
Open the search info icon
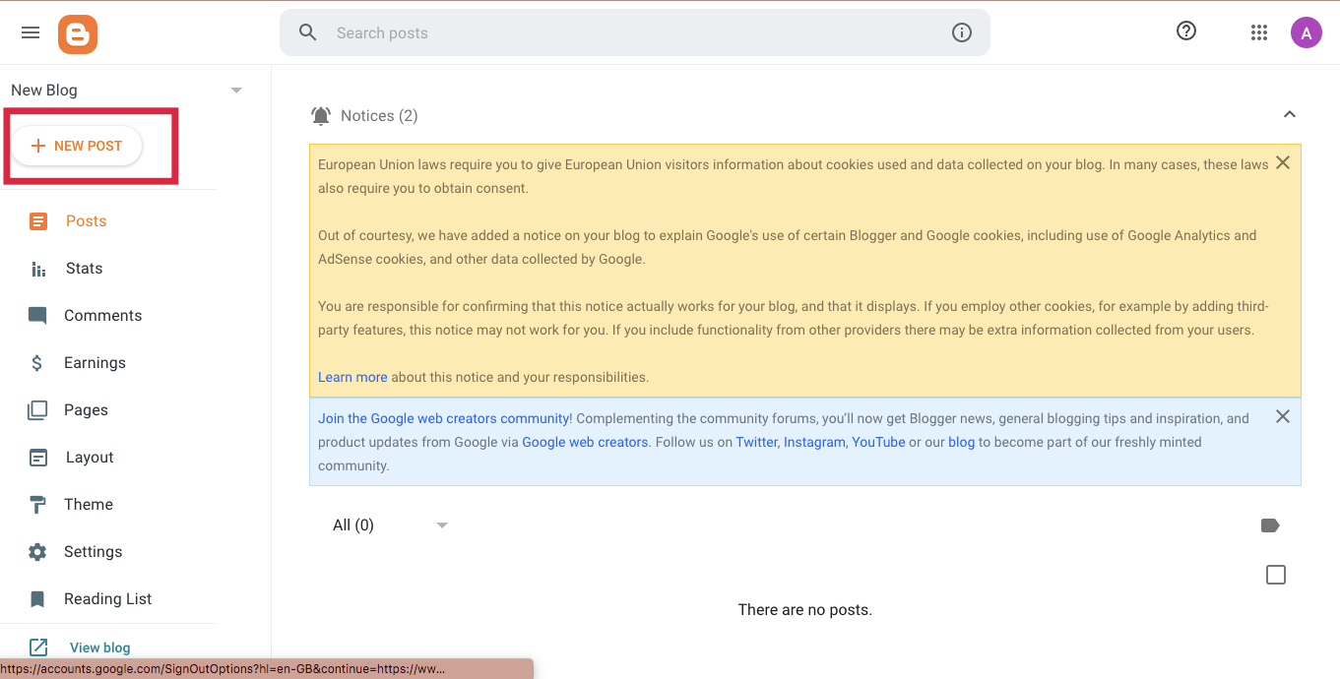pos(962,32)
